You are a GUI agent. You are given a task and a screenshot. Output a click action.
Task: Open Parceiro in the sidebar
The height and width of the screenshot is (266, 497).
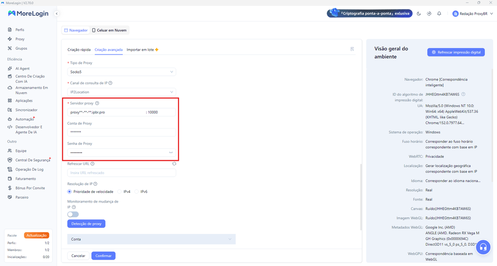(22, 198)
